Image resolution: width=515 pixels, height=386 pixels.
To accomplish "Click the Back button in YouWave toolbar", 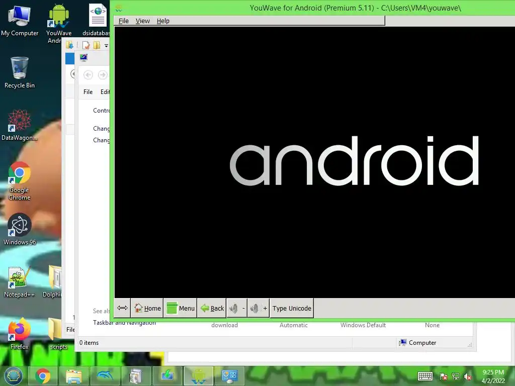I will pos(212,308).
